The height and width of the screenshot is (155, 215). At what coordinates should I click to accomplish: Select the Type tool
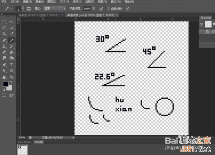click(12, 65)
